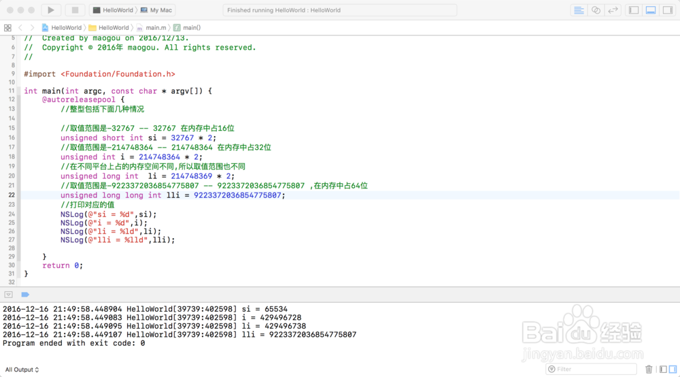Select main.m in the jump bar
Image resolution: width=680 pixels, height=377 pixels.
pos(155,28)
